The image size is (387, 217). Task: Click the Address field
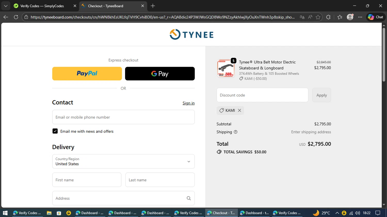123,198
